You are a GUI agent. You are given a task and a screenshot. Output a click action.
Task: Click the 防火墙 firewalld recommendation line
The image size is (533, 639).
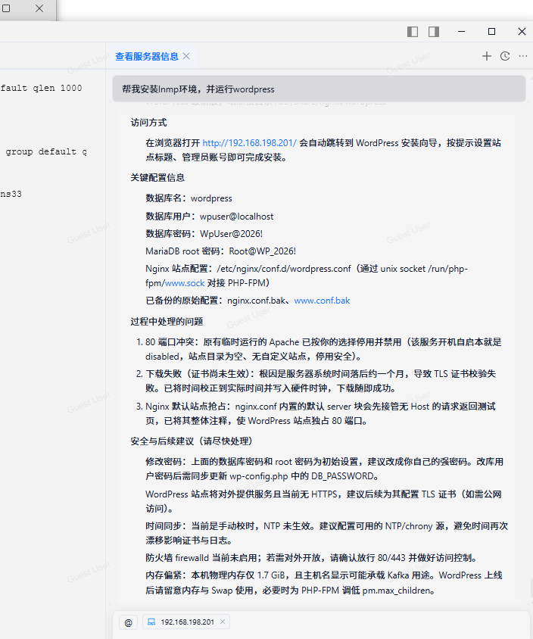tap(313, 558)
